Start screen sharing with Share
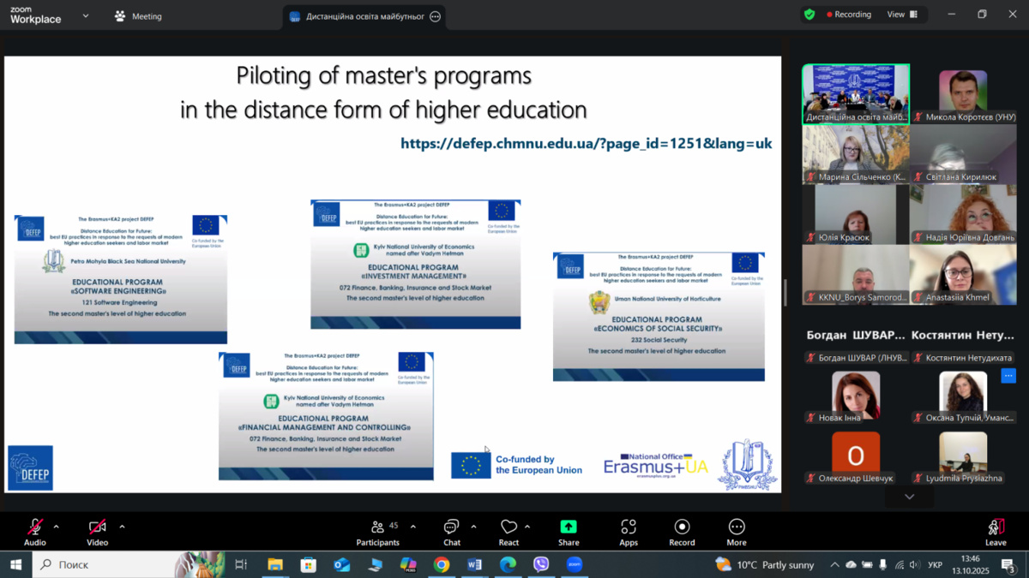This screenshot has width=1029, height=578. (569, 531)
